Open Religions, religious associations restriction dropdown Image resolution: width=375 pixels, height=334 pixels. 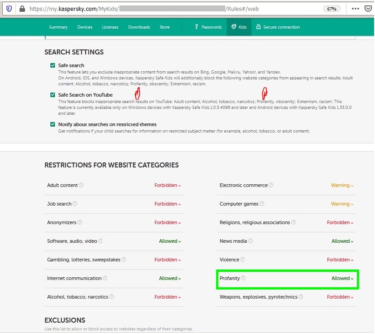point(340,222)
